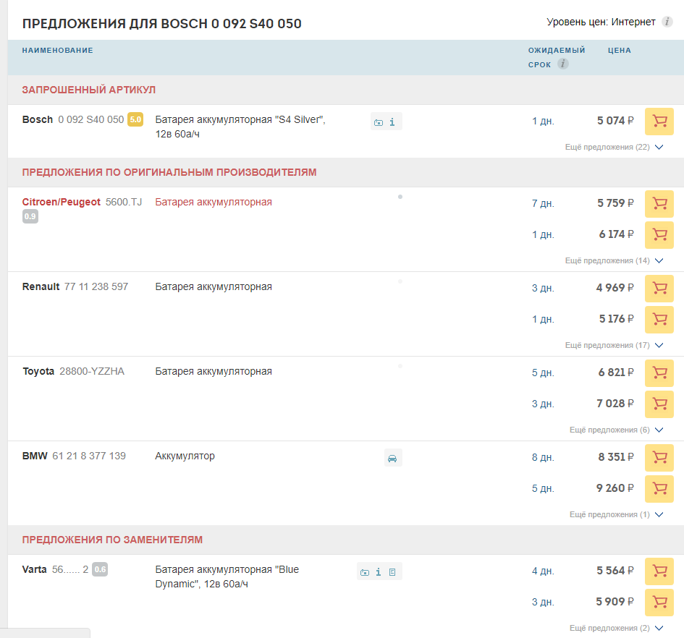684x638 pixels.
Task: Click the 'Цена' column header
Action: [620, 51]
